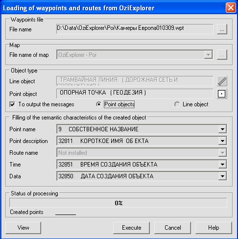The height and width of the screenshot is (239, 238).
Task: Click the Cancel button
Action: click(172, 228)
